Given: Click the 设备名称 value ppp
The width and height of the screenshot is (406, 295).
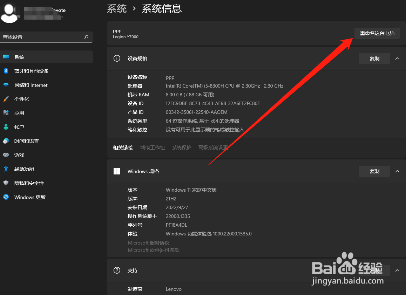Looking at the screenshot, I should pyautogui.click(x=170, y=77).
